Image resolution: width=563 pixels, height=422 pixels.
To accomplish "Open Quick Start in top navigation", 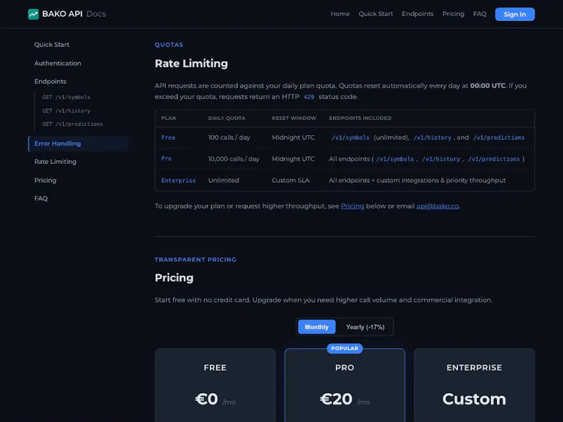I will [376, 14].
